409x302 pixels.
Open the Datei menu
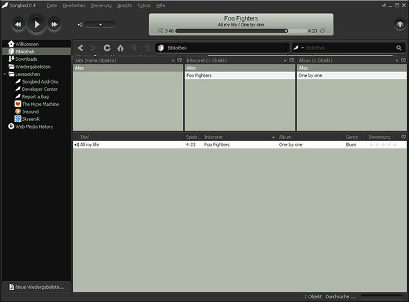[52, 5]
